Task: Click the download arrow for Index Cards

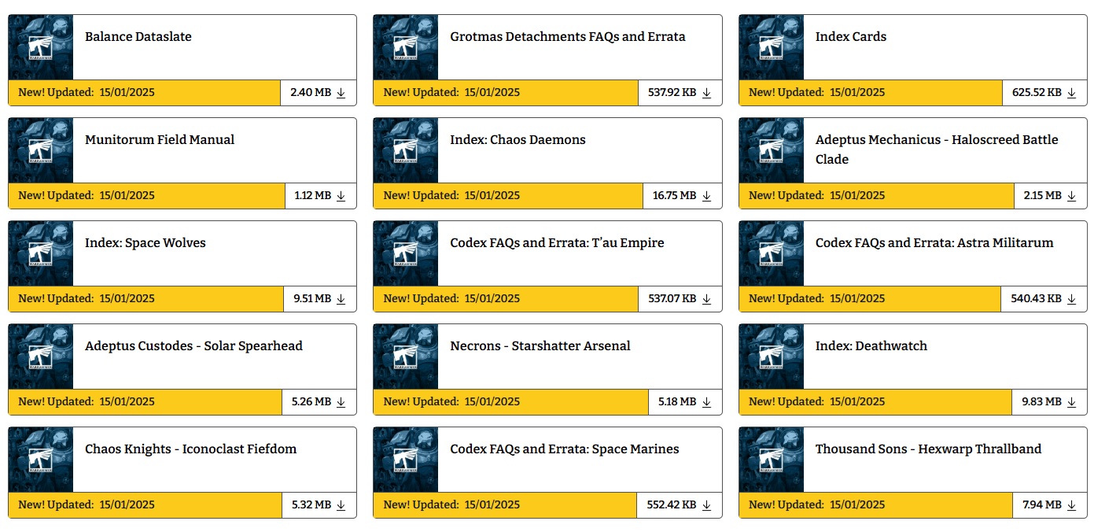Action: (x=1072, y=93)
